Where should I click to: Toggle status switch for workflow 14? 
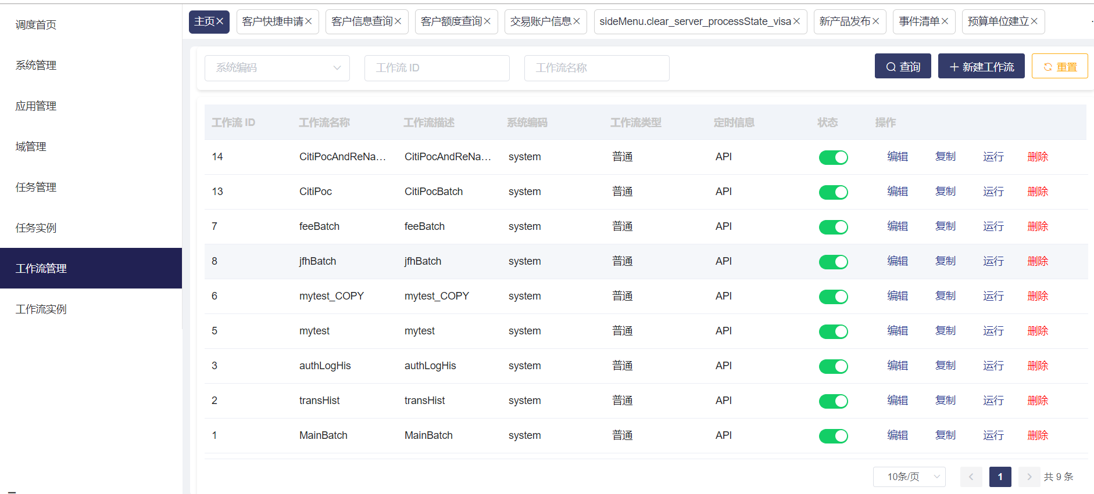[x=833, y=157]
